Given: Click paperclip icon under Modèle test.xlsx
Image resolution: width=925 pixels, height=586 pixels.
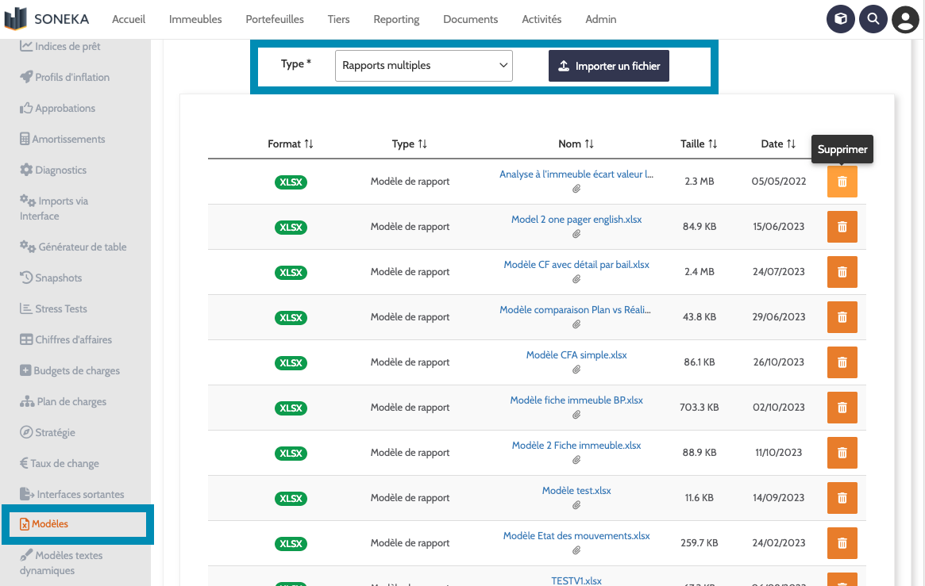Looking at the screenshot, I should [x=576, y=505].
